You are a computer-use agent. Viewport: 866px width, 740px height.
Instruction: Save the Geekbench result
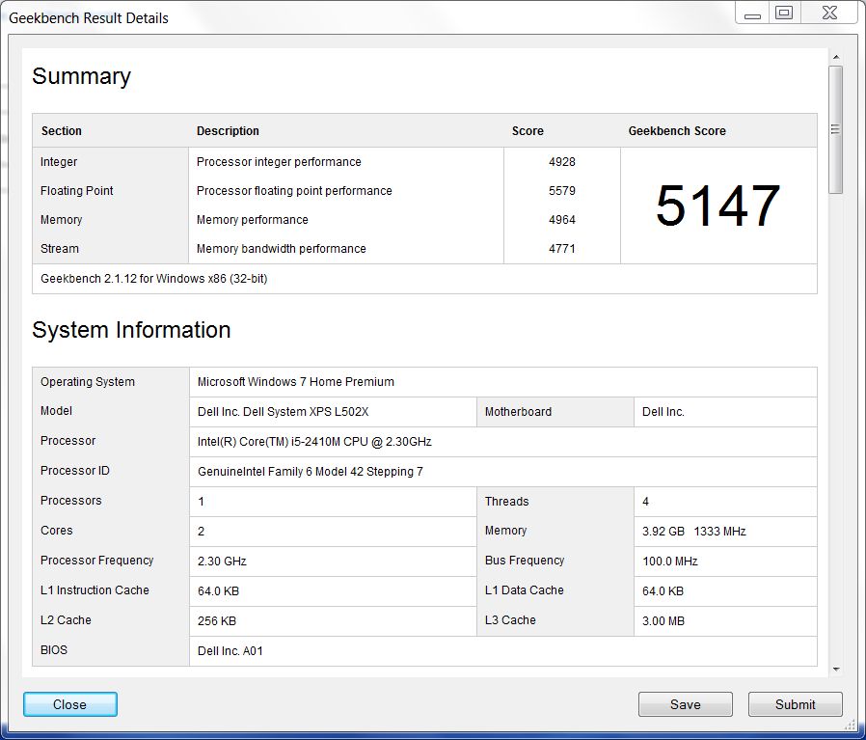click(686, 704)
